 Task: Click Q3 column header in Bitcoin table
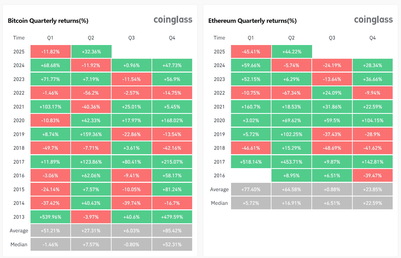tap(132, 38)
